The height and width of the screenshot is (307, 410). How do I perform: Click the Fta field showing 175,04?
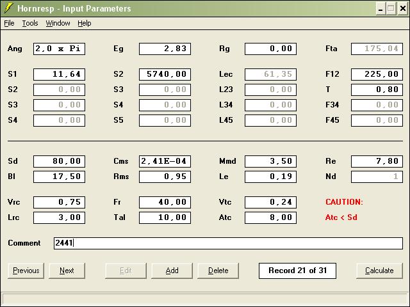pos(377,49)
